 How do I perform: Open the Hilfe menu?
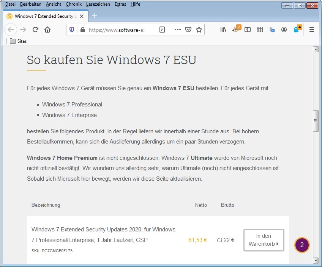click(135, 4)
